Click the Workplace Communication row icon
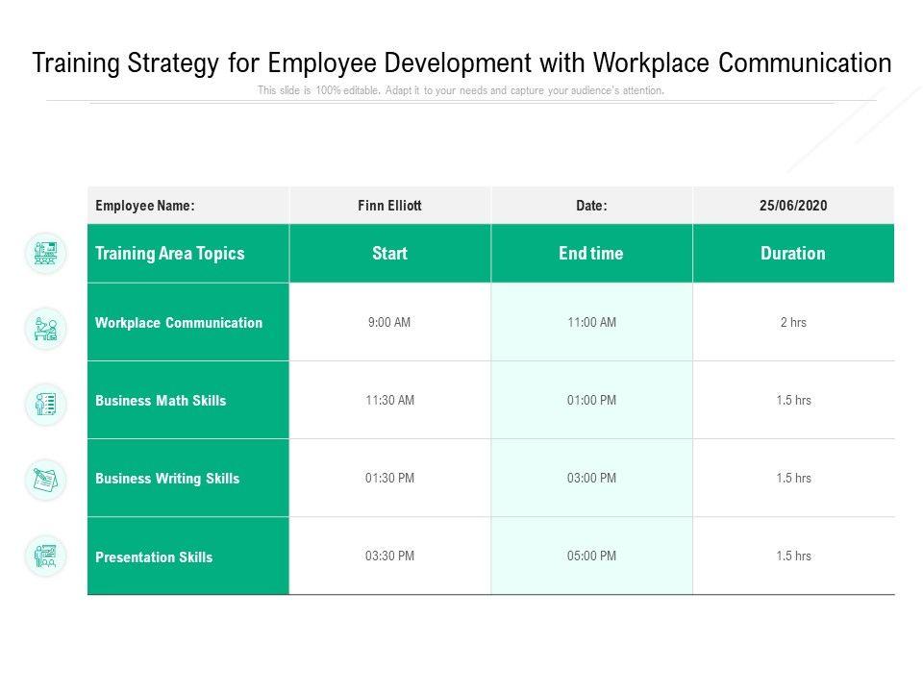The height and width of the screenshot is (692, 923). point(45,329)
